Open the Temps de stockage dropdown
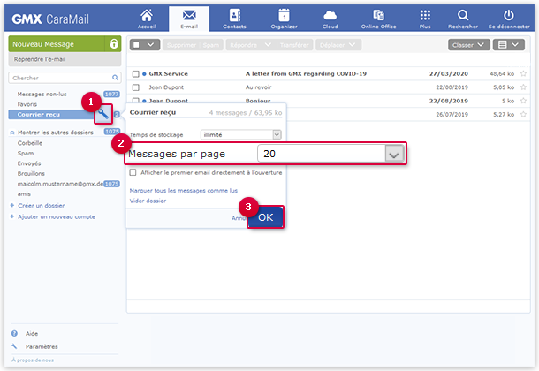Viewport: 539px width, 371px height. pyautogui.click(x=241, y=134)
